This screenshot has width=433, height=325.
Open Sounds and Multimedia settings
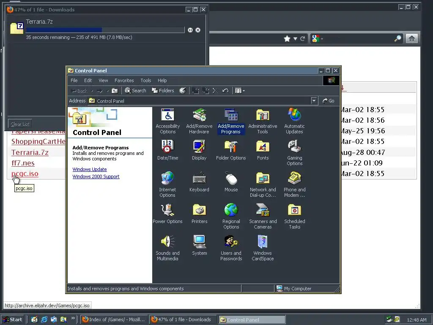click(x=167, y=248)
